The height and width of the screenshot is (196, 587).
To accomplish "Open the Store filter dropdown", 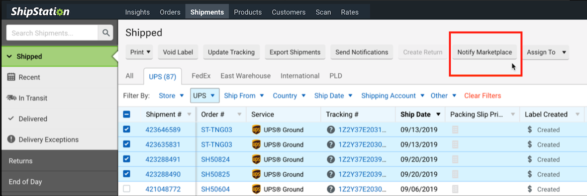I will click(x=171, y=96).
